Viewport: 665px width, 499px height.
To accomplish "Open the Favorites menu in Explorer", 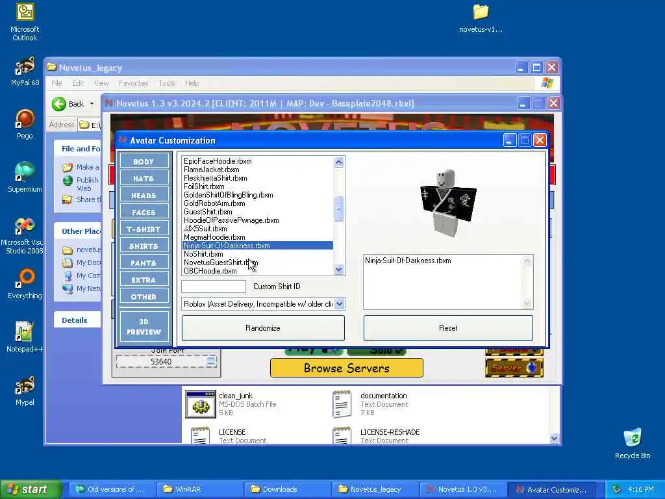I will 133,83.
